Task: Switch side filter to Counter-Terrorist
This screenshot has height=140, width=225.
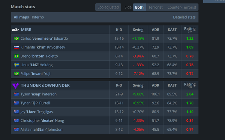Action: click(x=181, y=7)
